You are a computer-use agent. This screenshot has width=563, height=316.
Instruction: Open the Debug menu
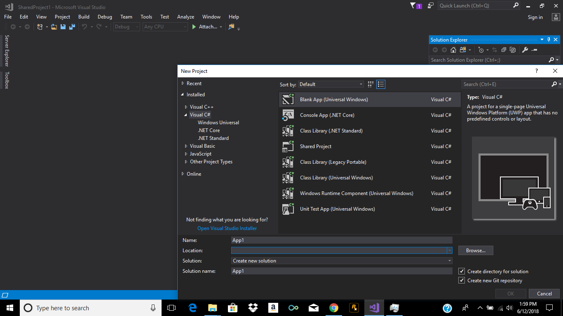point(105,17)
